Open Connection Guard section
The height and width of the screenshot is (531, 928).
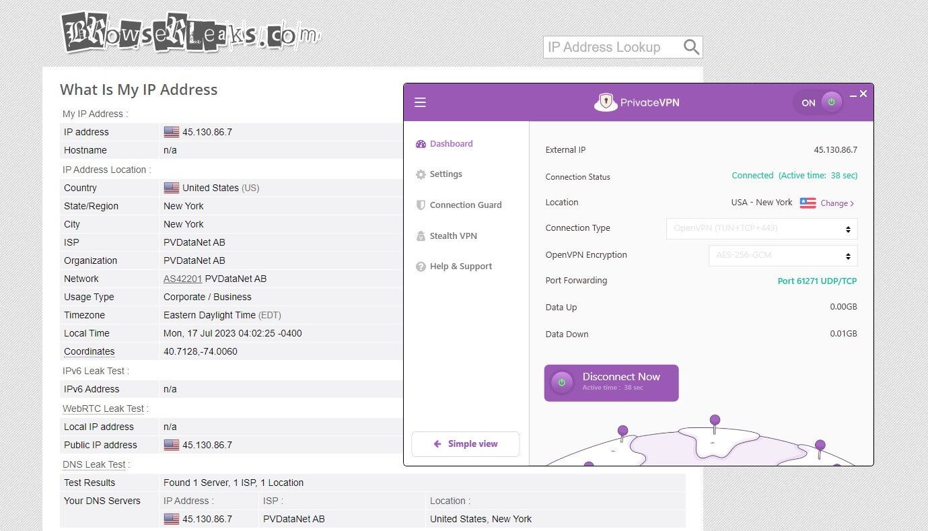(x=458, y=205)
